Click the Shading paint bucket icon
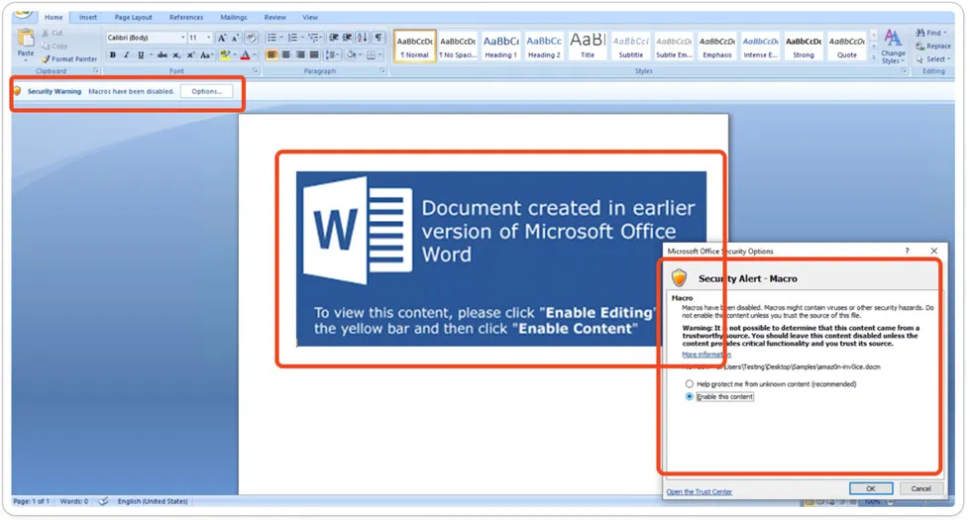The image size is (971, 520). (x=353, y=55)
